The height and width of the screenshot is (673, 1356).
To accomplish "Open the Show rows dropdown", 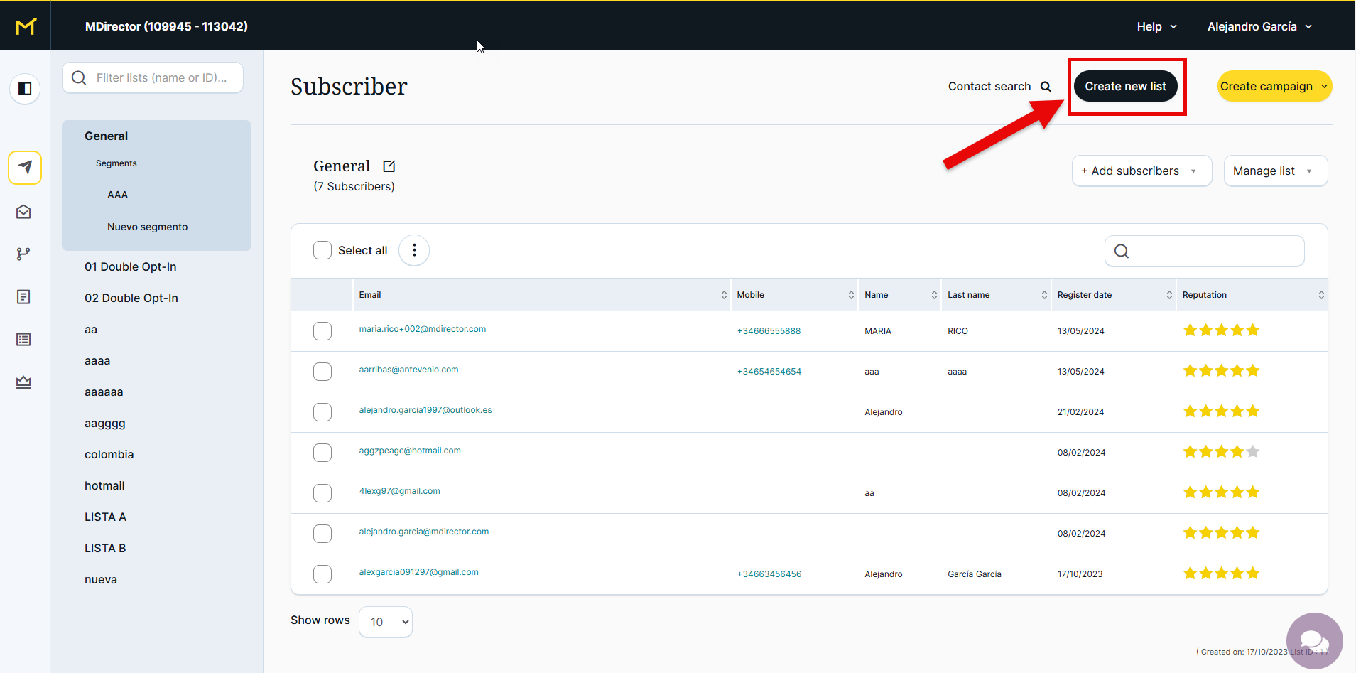I will click(386, 622).
